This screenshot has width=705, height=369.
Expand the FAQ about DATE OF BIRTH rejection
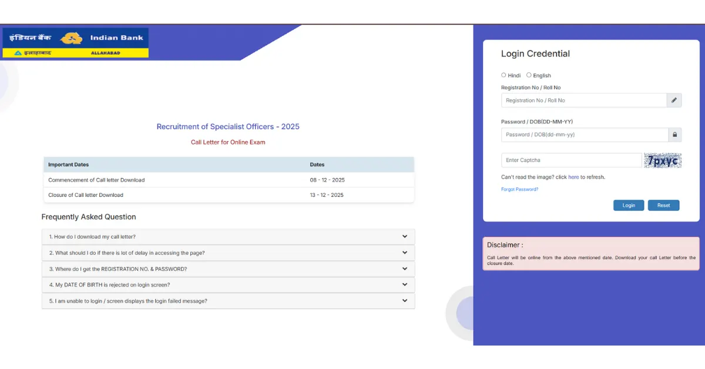(x=228, y=284)
